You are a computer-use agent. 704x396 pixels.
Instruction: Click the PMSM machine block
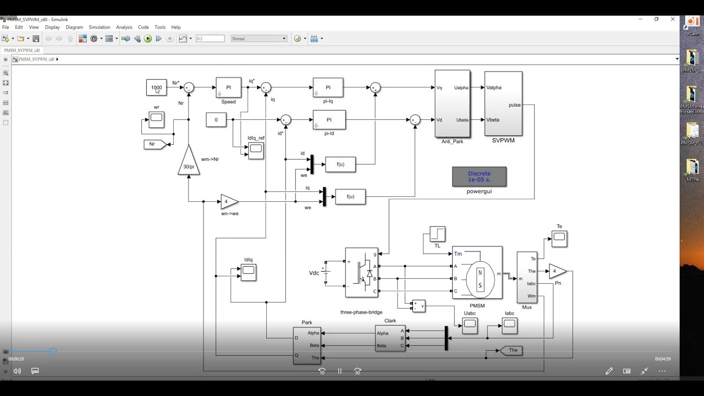pos(477,272)
